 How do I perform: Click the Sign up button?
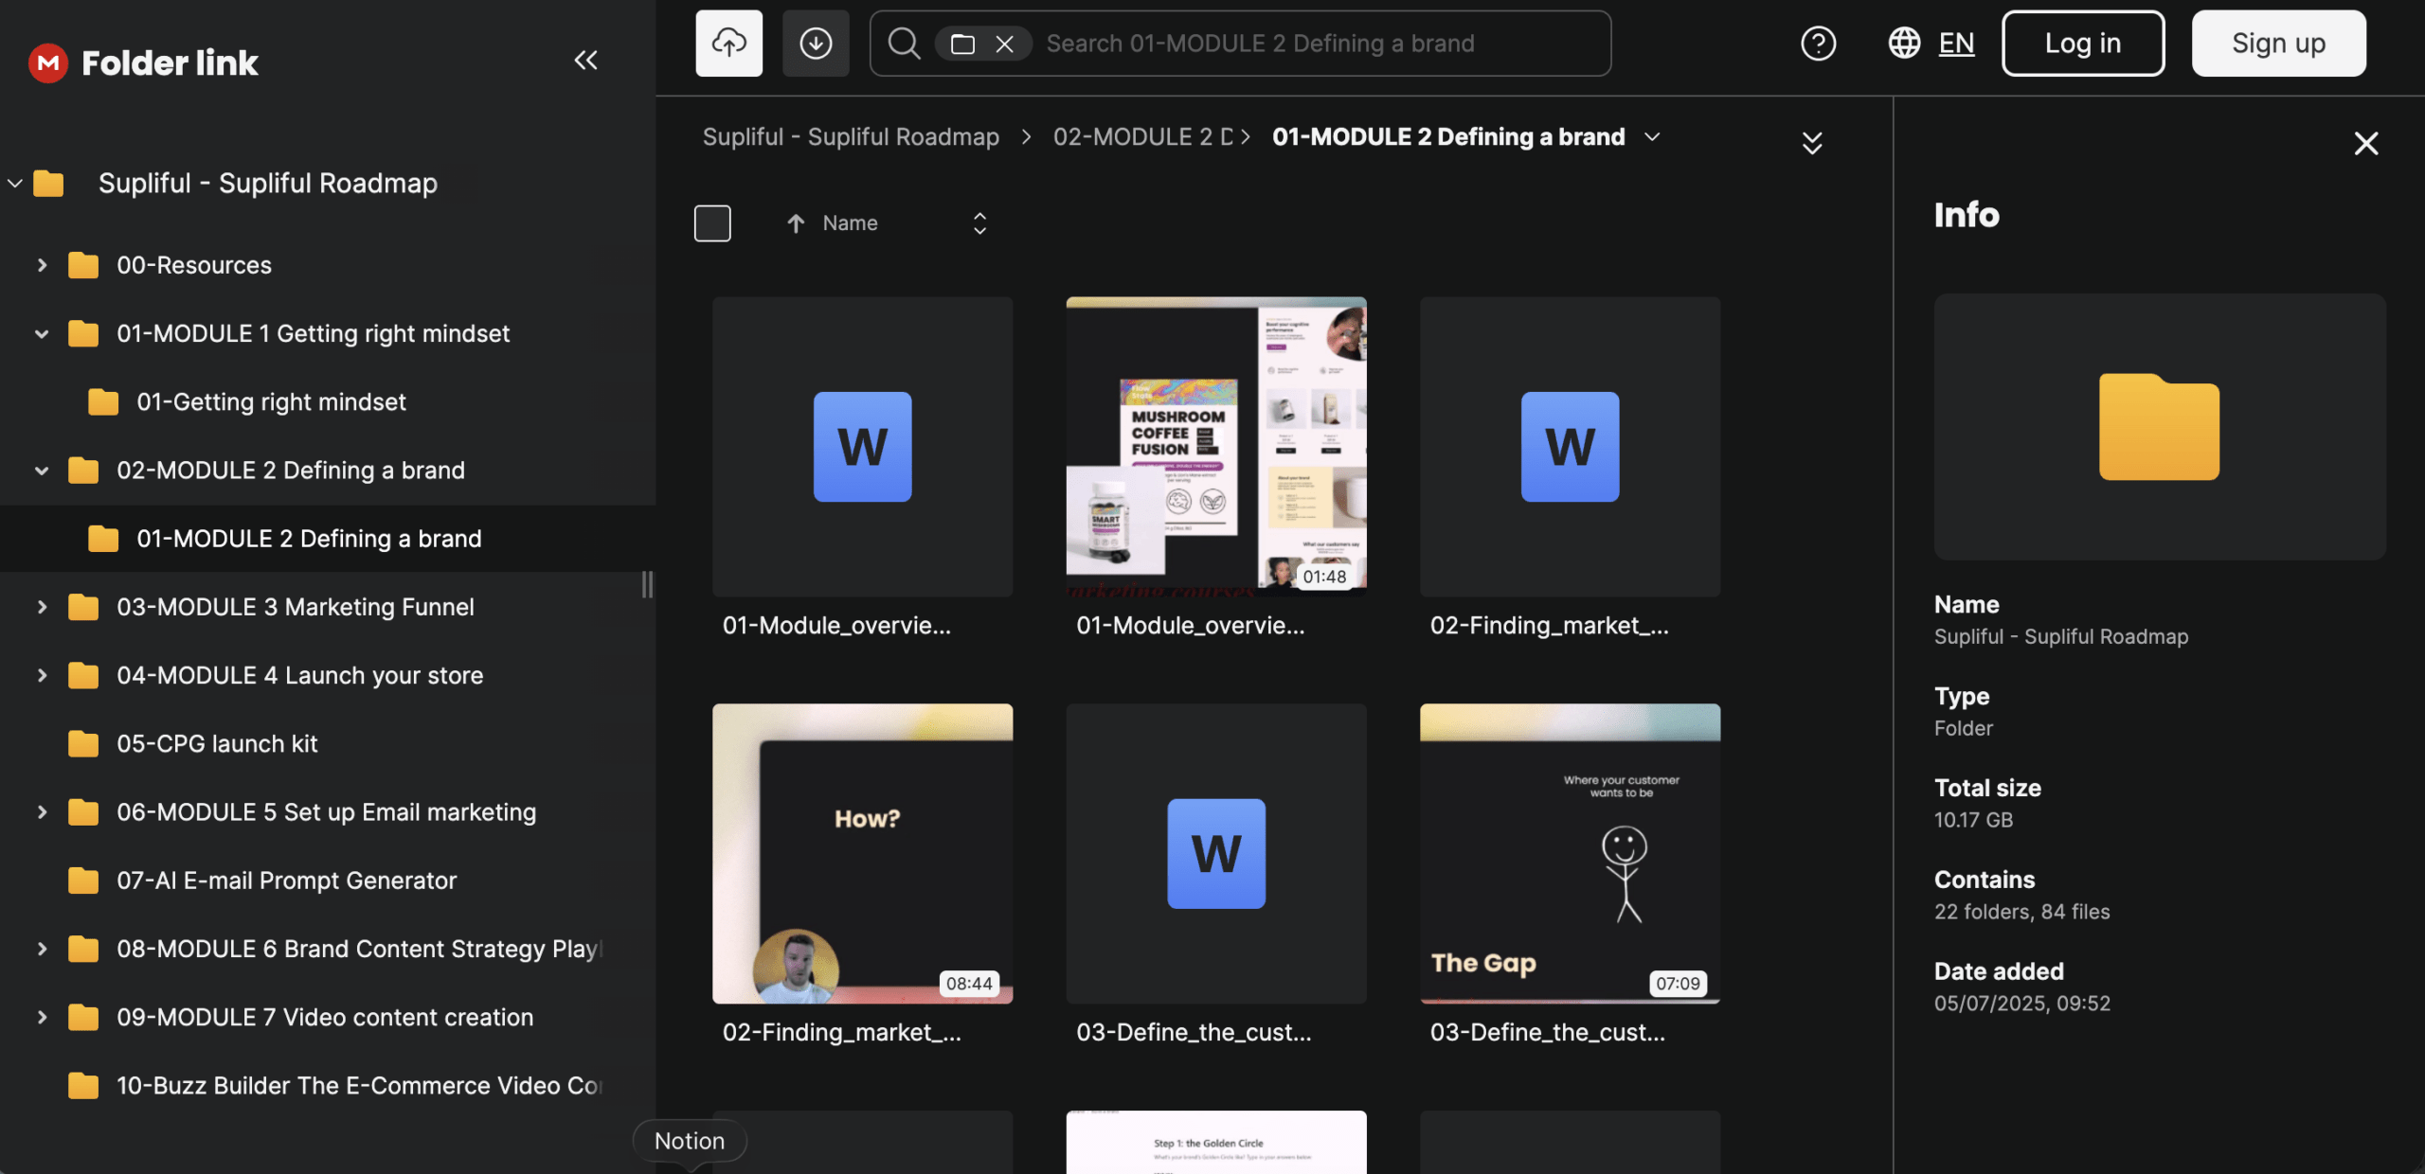(x=2277, y=44)
